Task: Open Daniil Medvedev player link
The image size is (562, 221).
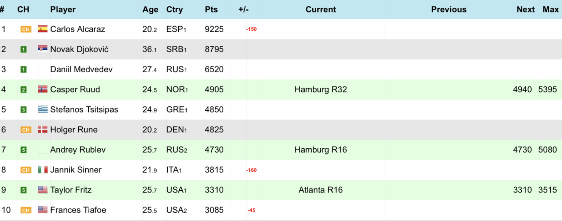Action: 81,69
